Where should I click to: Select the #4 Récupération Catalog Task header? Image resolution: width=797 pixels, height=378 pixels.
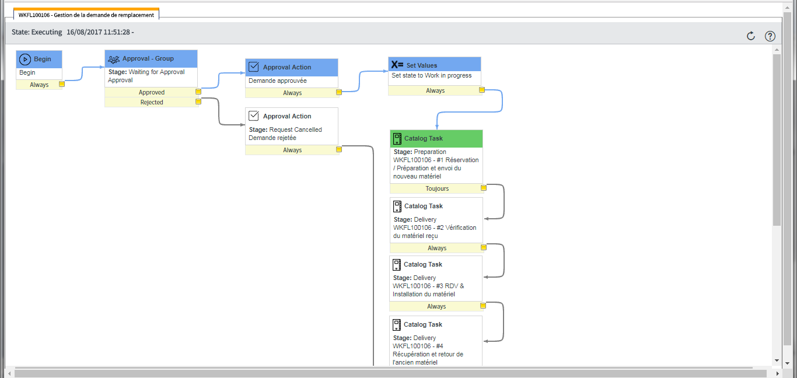tap(436, 324)
